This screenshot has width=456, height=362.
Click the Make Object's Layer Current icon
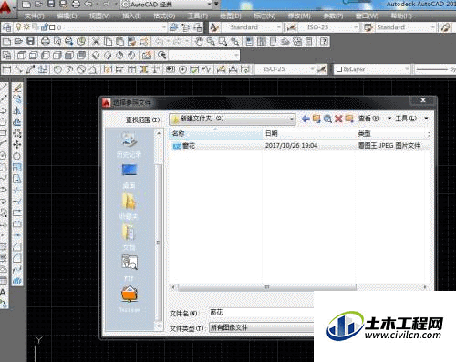(x=173, y=27)
